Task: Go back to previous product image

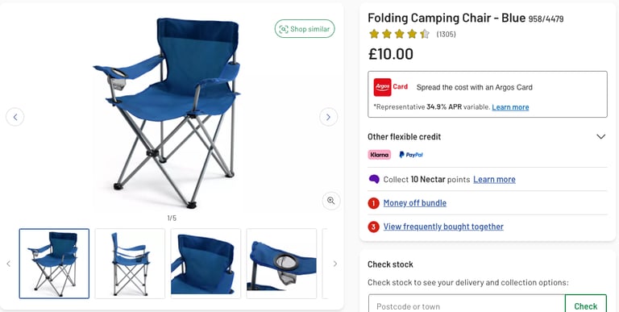Action: tap(15, 117)
